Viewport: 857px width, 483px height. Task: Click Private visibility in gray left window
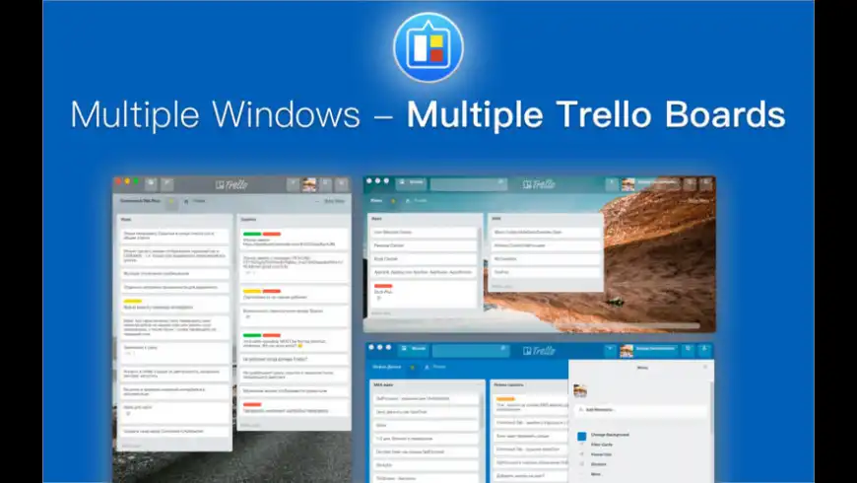pos(195,201)
